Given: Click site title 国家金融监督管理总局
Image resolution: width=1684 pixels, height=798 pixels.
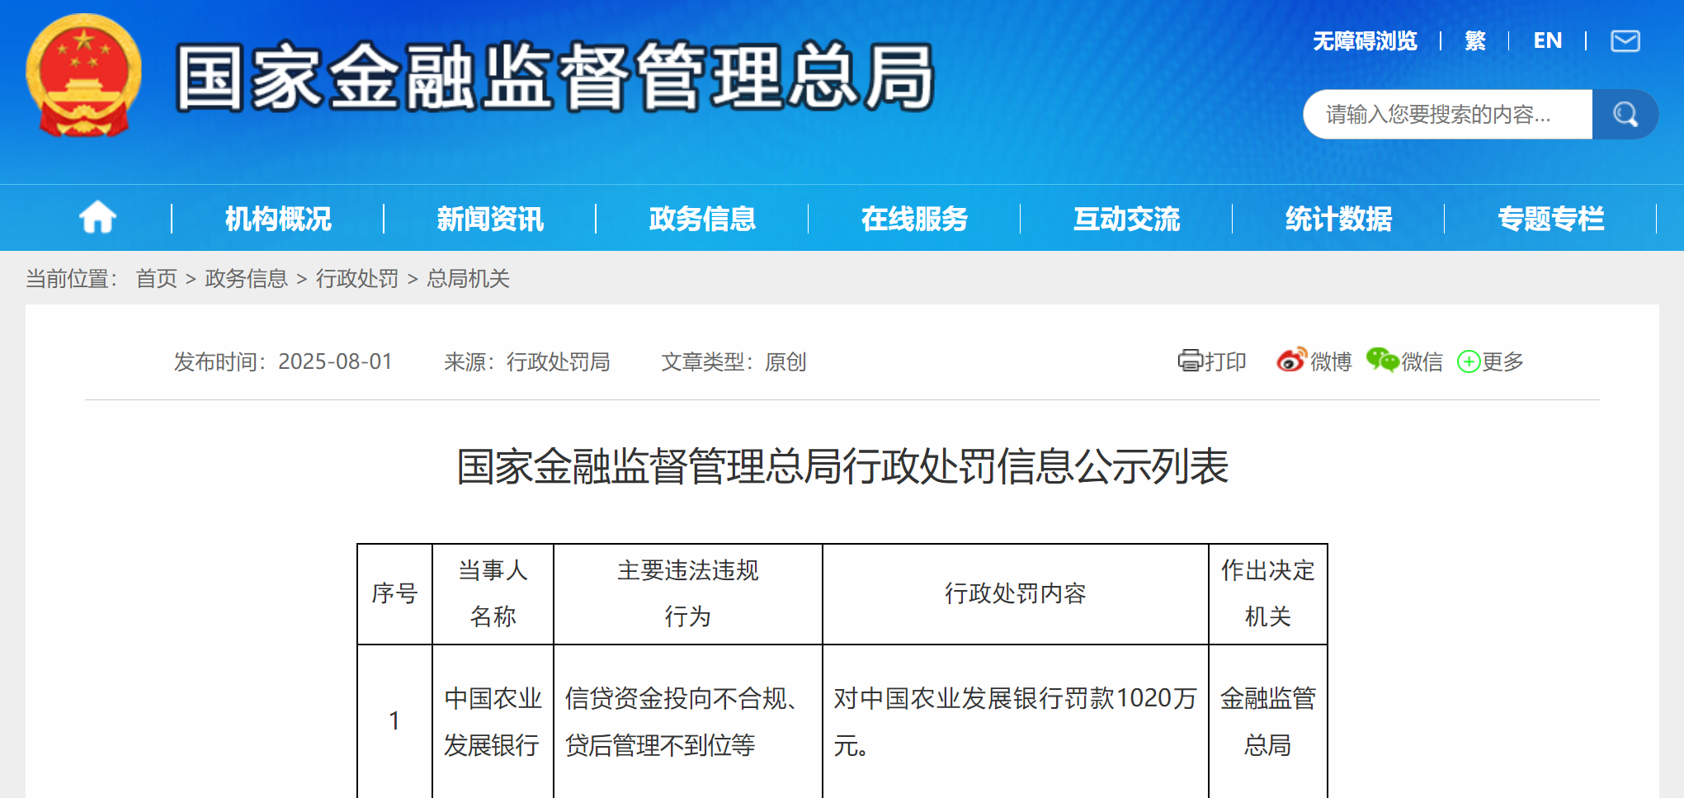Looking at the screenshot, I should click(554, 77).
